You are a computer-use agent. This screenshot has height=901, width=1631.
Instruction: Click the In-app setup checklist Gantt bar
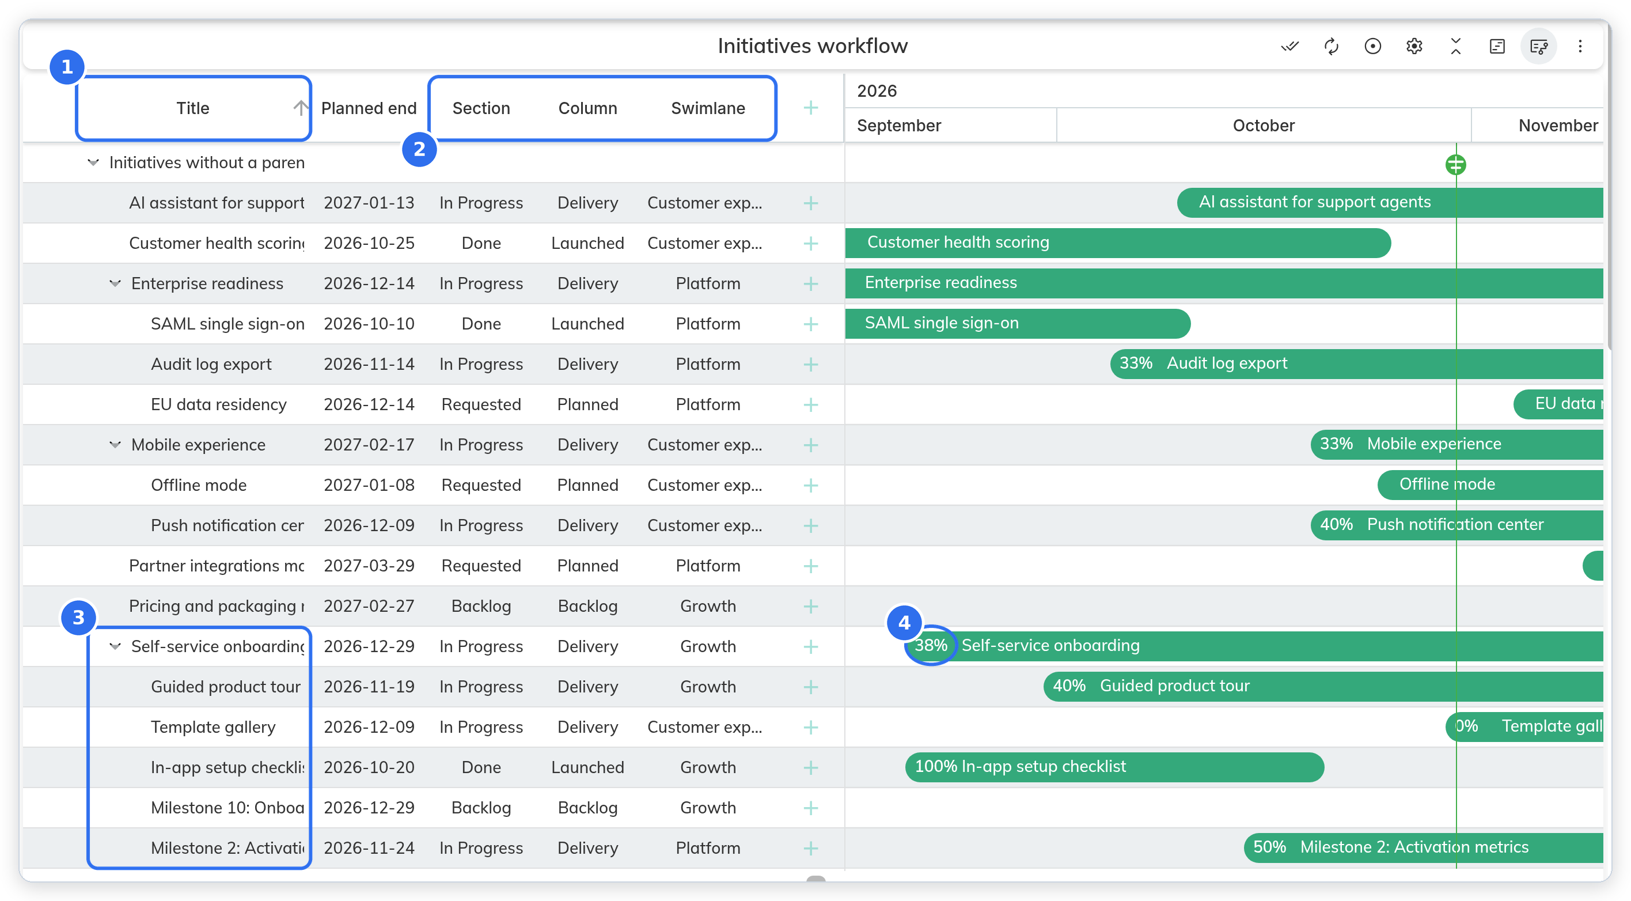point(1114,767)
